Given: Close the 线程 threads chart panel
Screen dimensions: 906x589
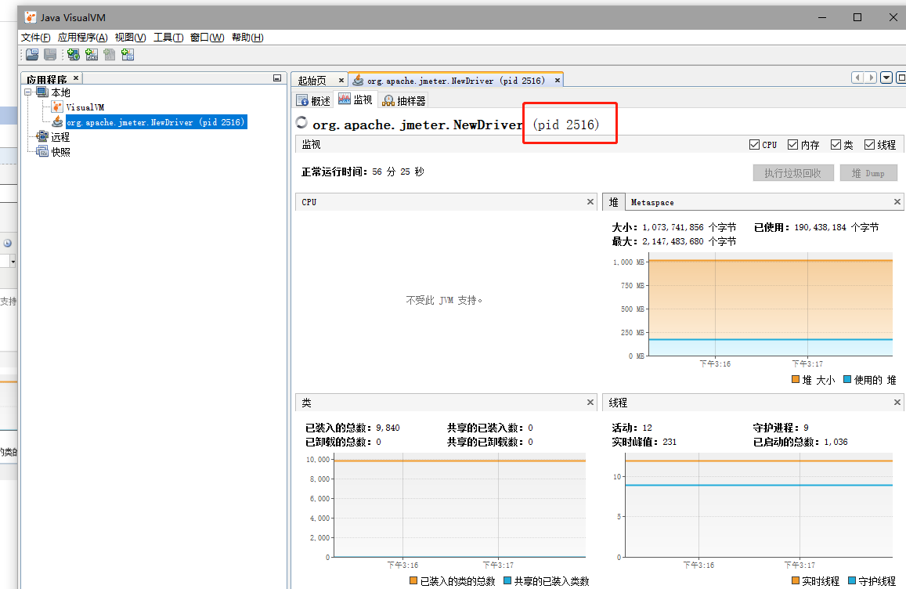Looking at the screenshot, I should tap(897, 403).
